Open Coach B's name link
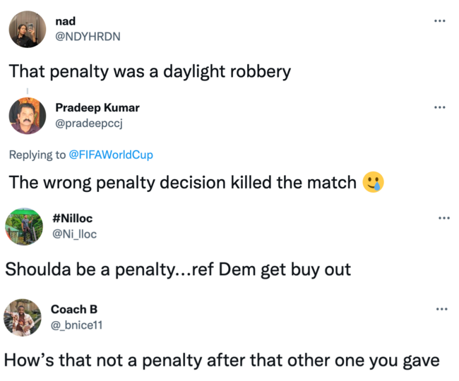The image size is (459, 381). [74, 310]
